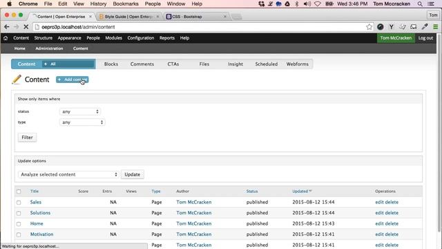This screenshot has height=249, width=442.
Task: Click the Google Drive icon in the menu bar
Action: 287,3
